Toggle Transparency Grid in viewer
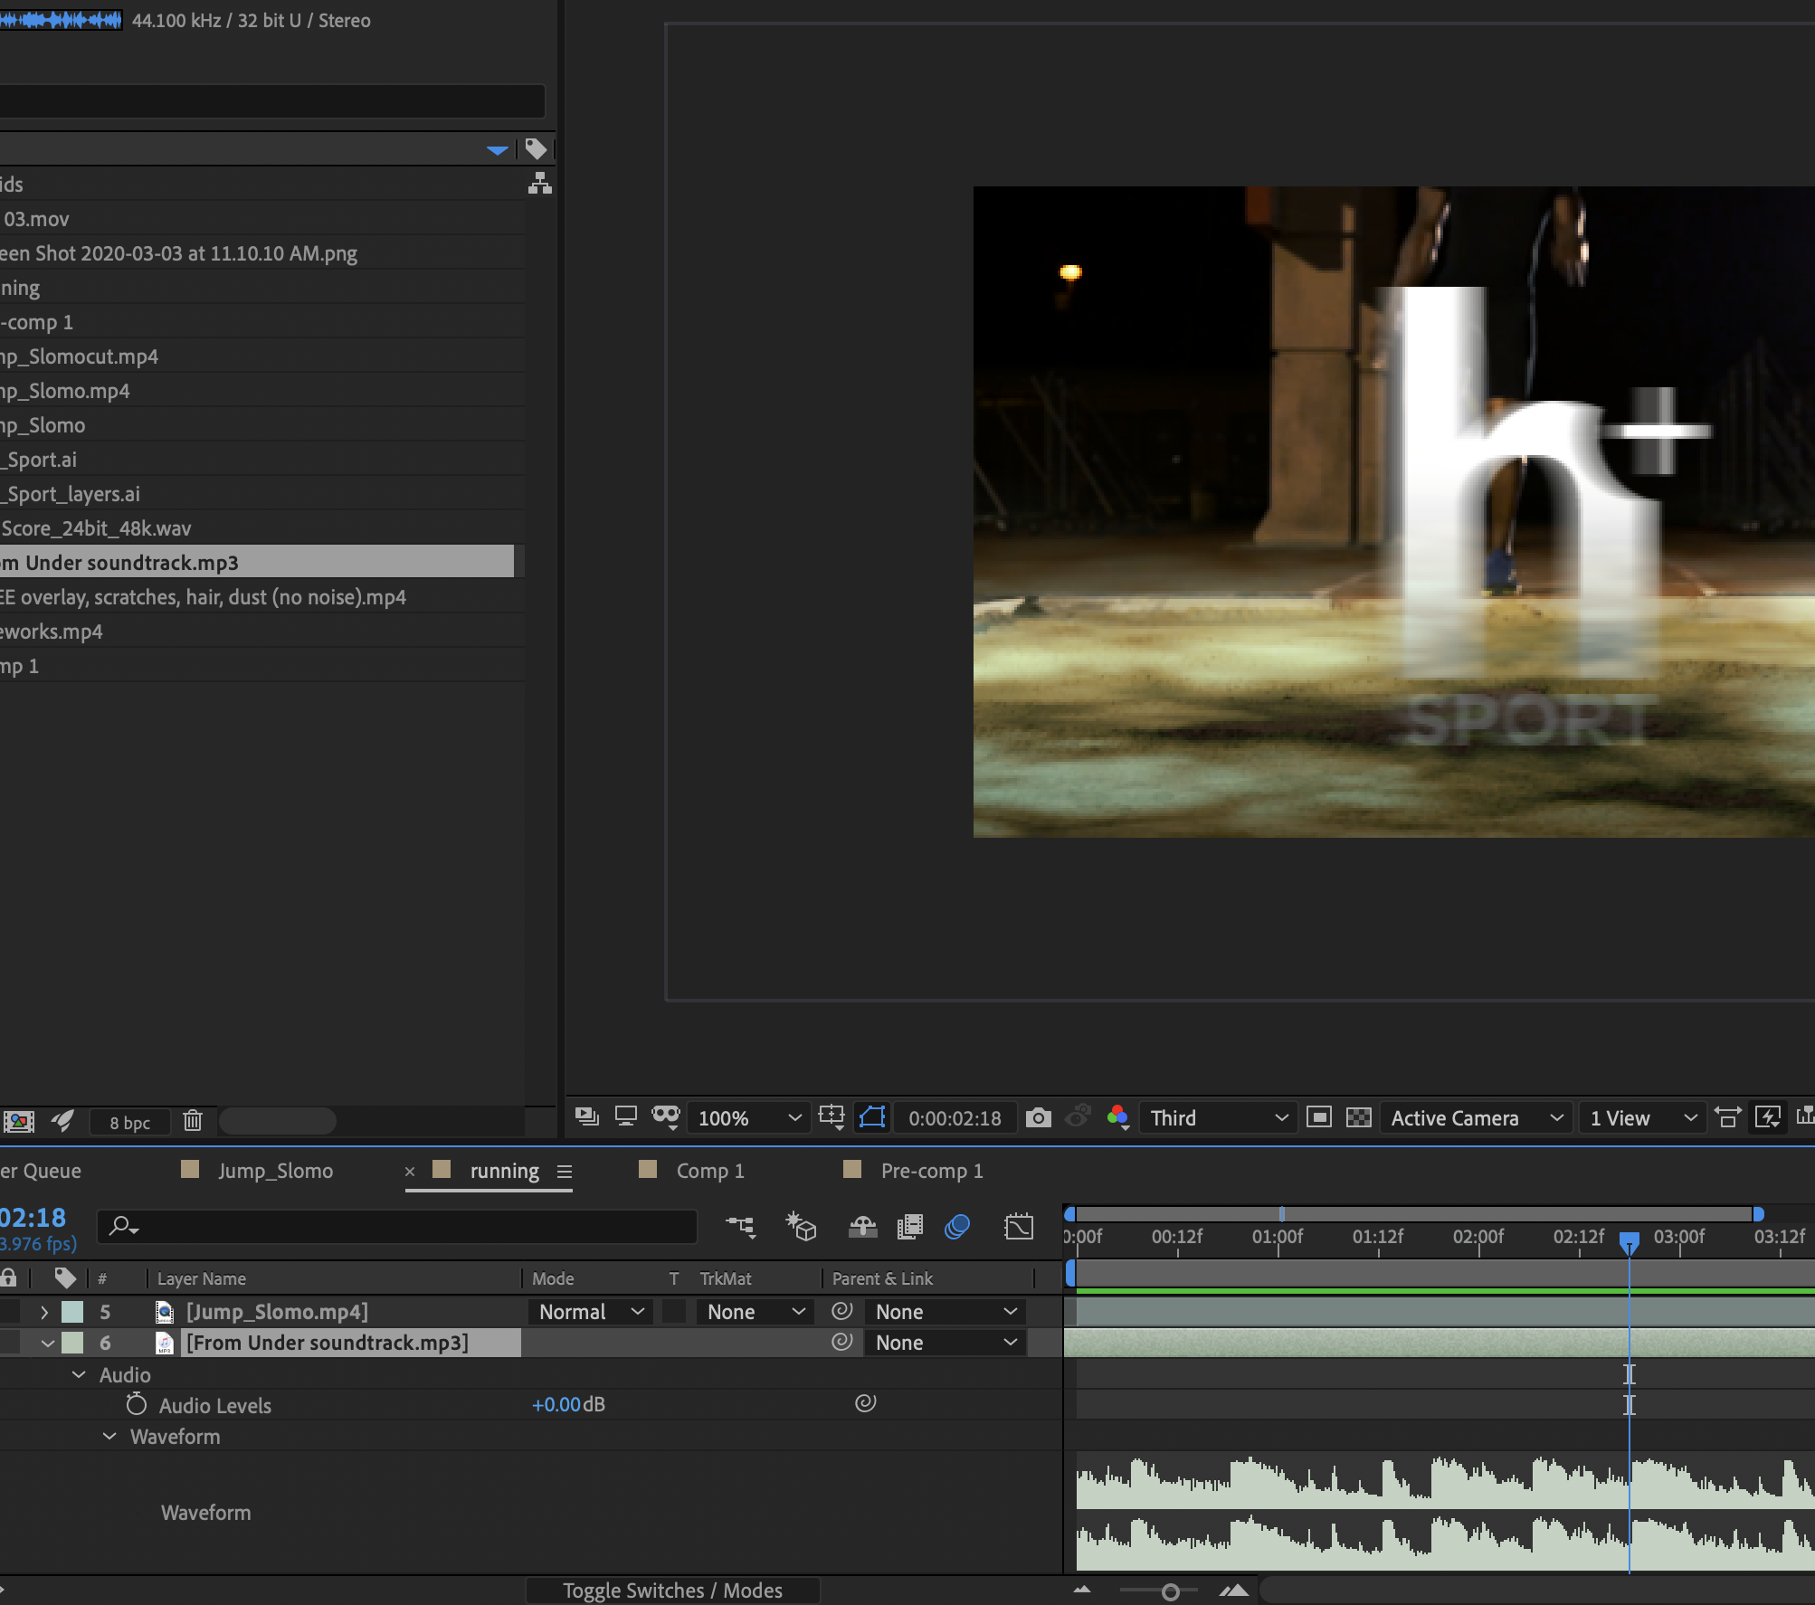 pyautogui.click(x=1358, y=1118)
